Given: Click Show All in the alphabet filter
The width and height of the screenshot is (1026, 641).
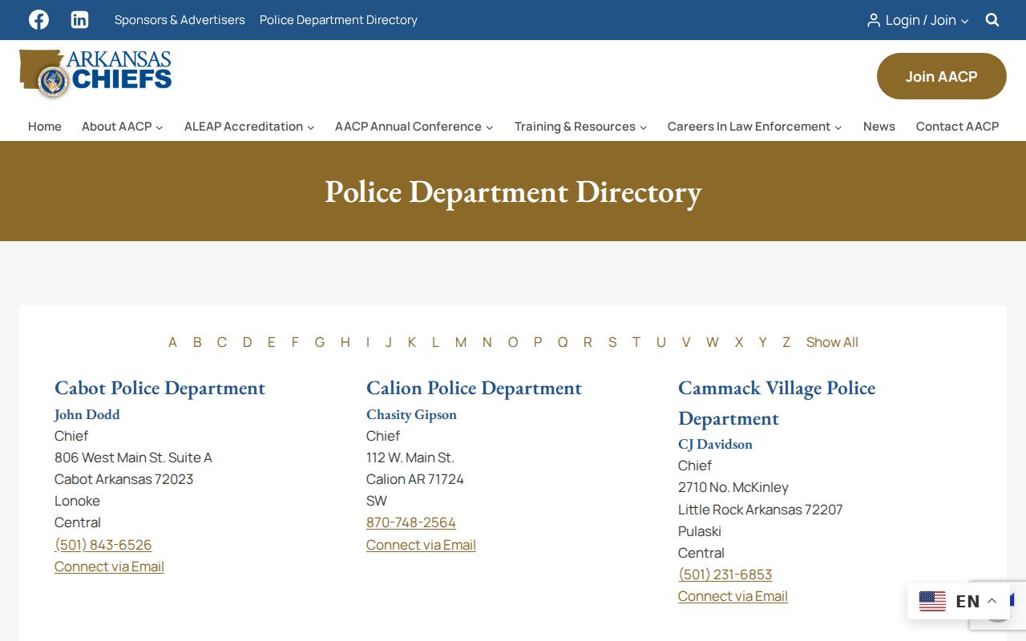Looking at the screenshot, I should [832, 342].
